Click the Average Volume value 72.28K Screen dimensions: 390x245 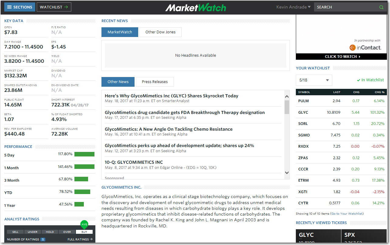pyautogui.click(x=60, y=134)
